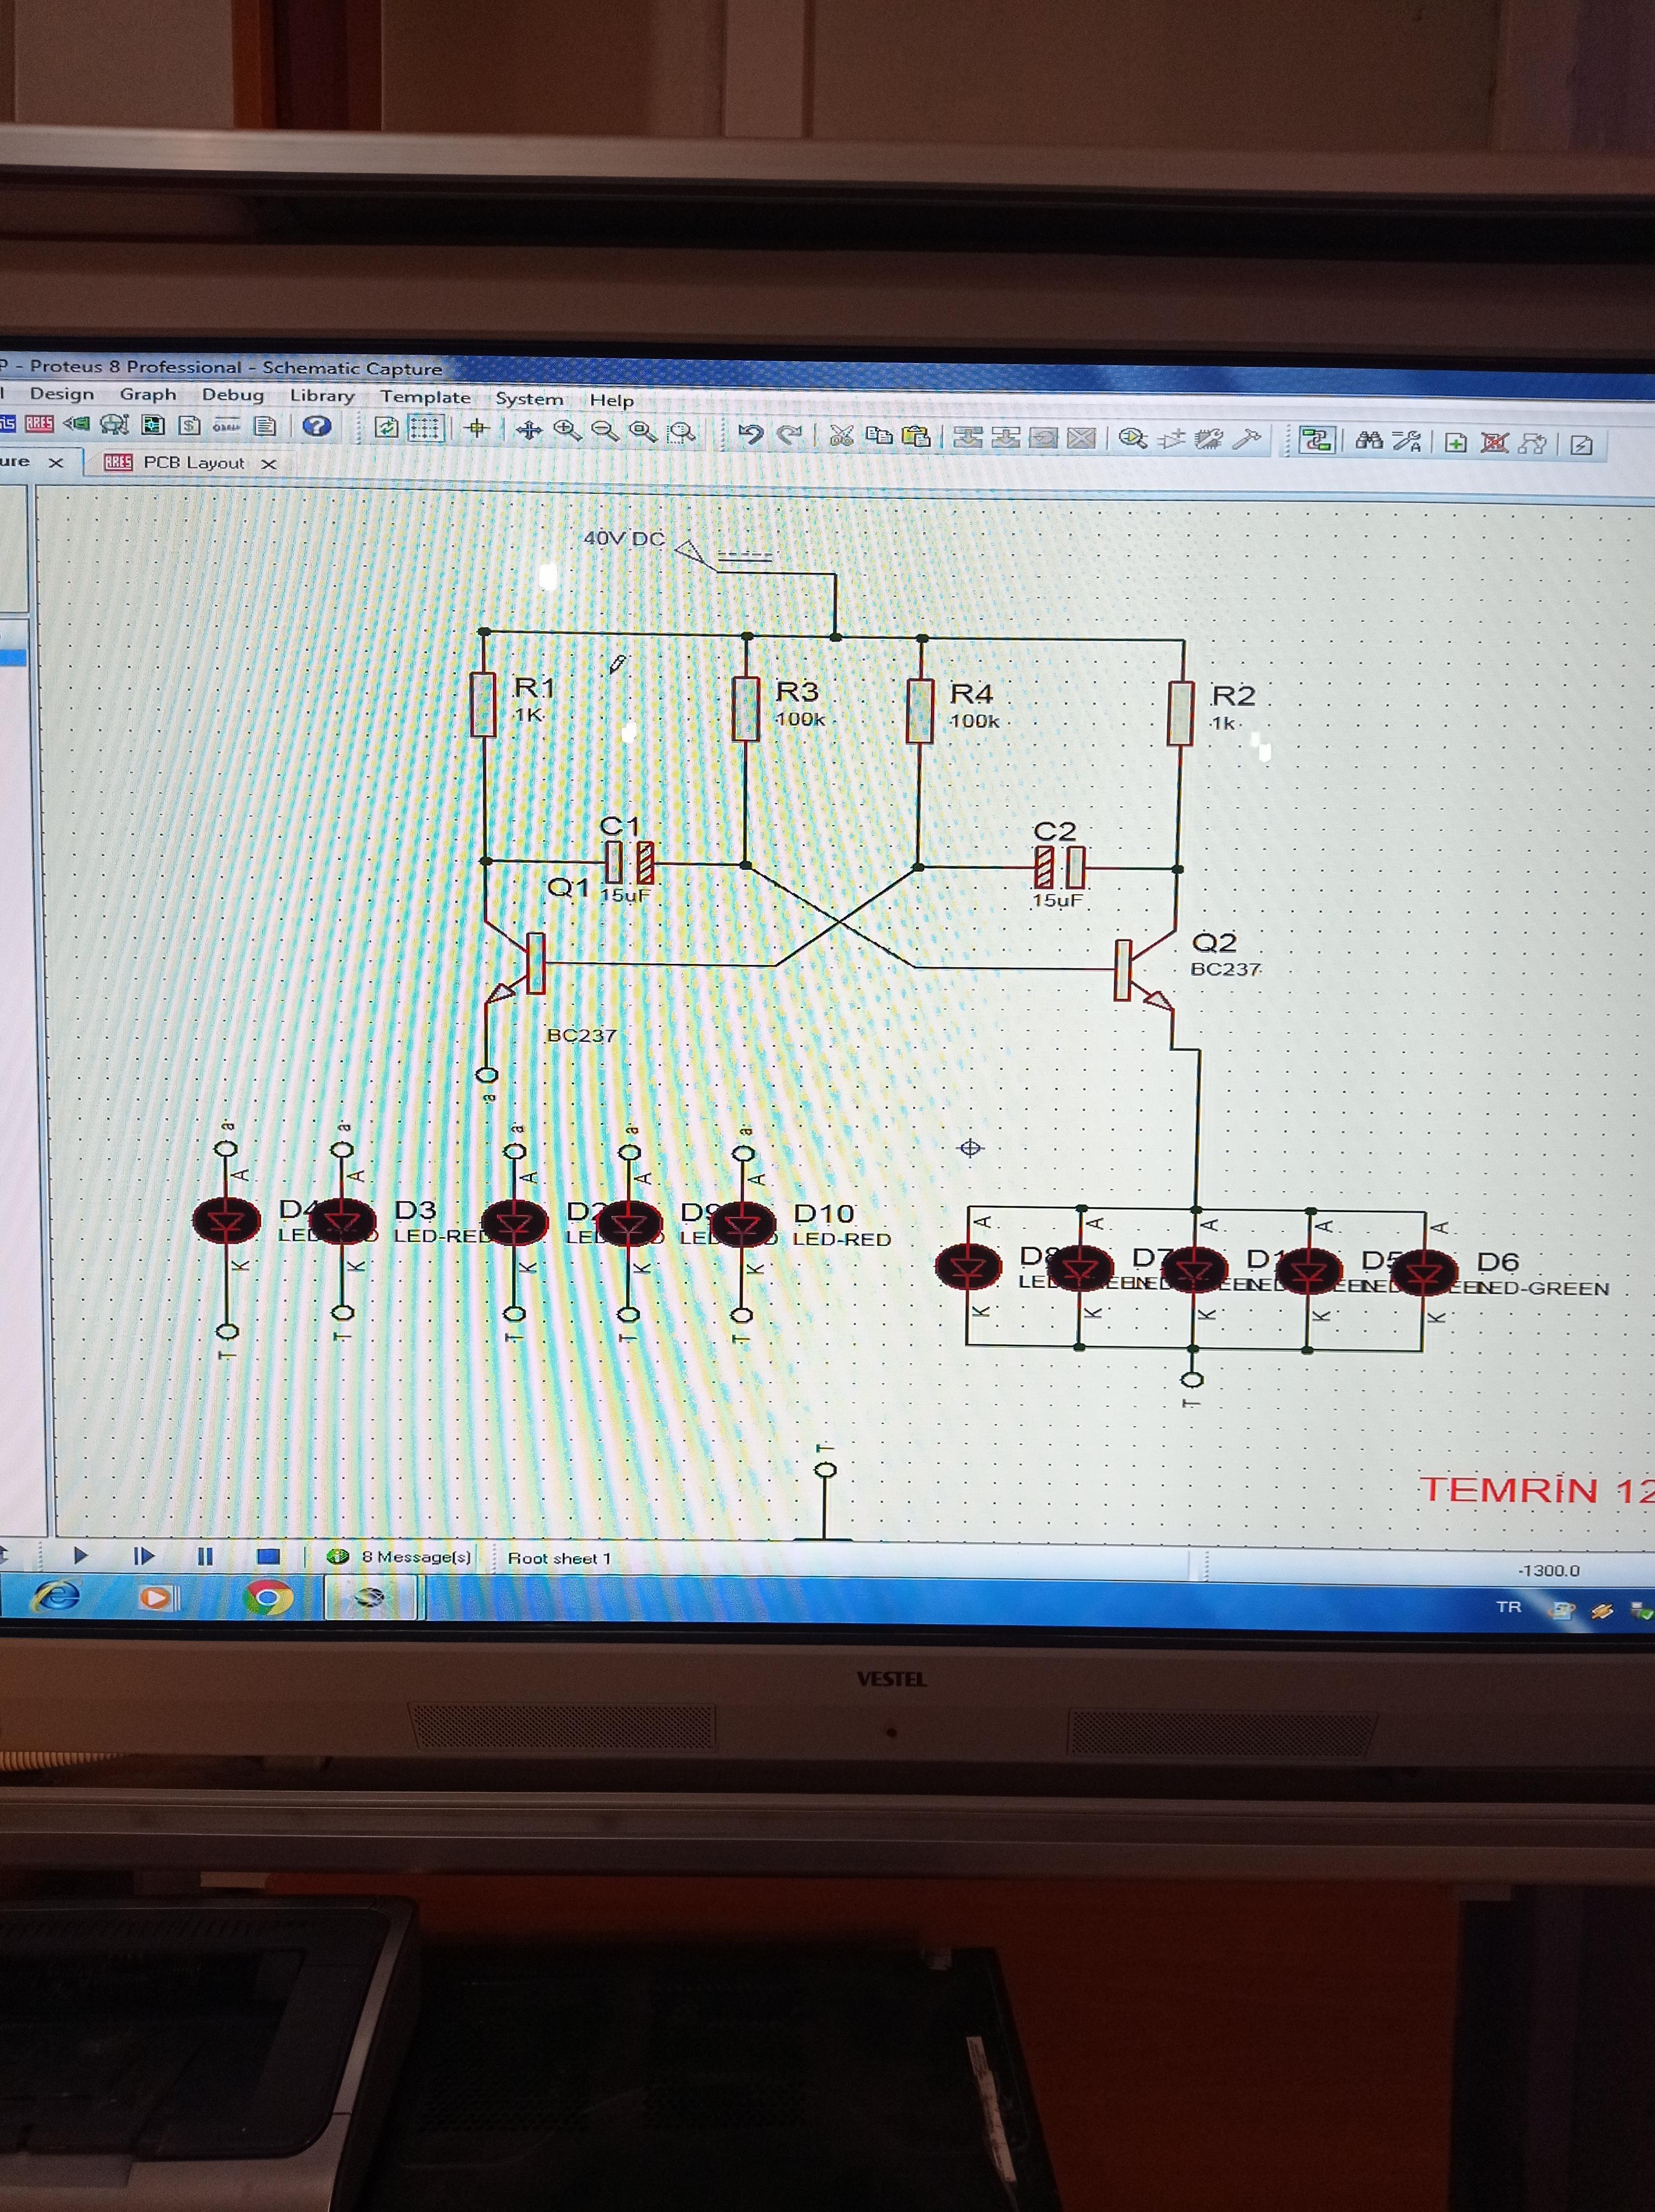Stop the simulation
The image size is (1655, 2212).
[267, 1557]
